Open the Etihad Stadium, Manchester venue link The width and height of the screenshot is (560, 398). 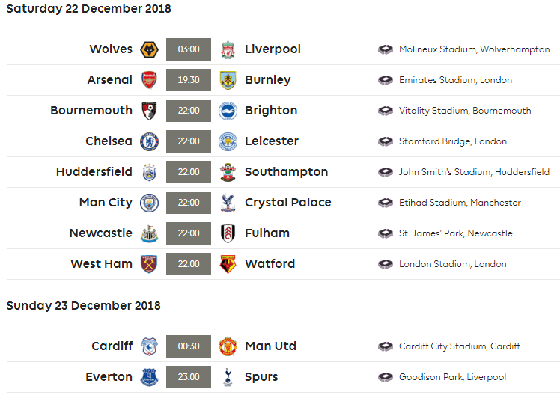tap(460, 203)
